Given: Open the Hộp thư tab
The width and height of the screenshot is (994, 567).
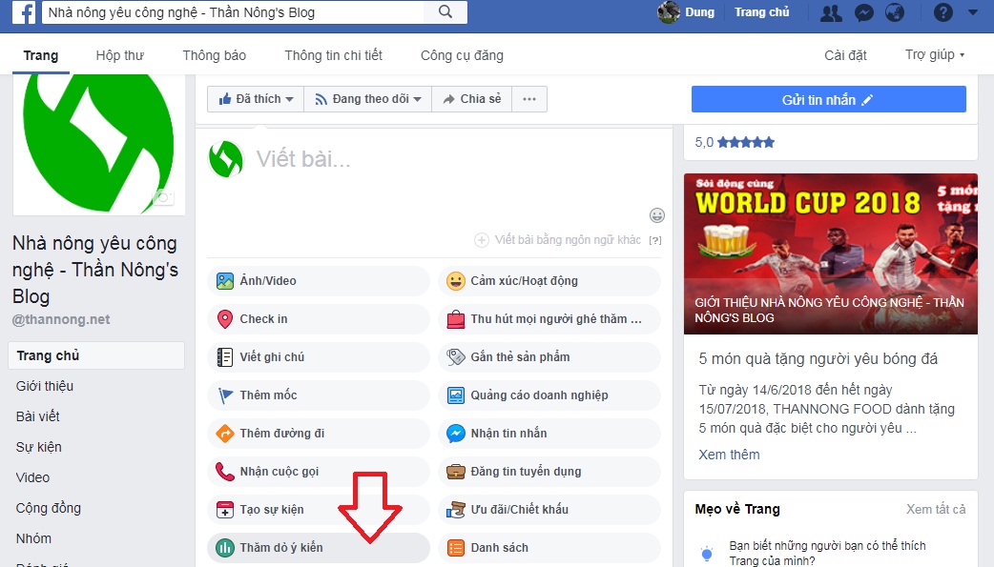Looking at the screenshot, I should [x=120, y=55].
